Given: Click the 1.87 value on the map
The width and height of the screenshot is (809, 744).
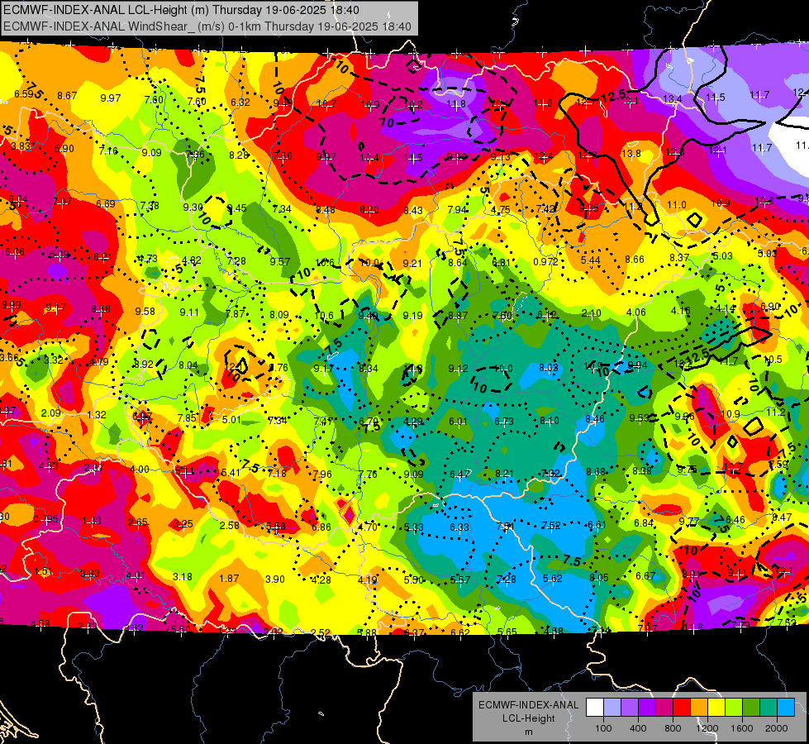Looking at the screenshot, I should click(229, 579).
